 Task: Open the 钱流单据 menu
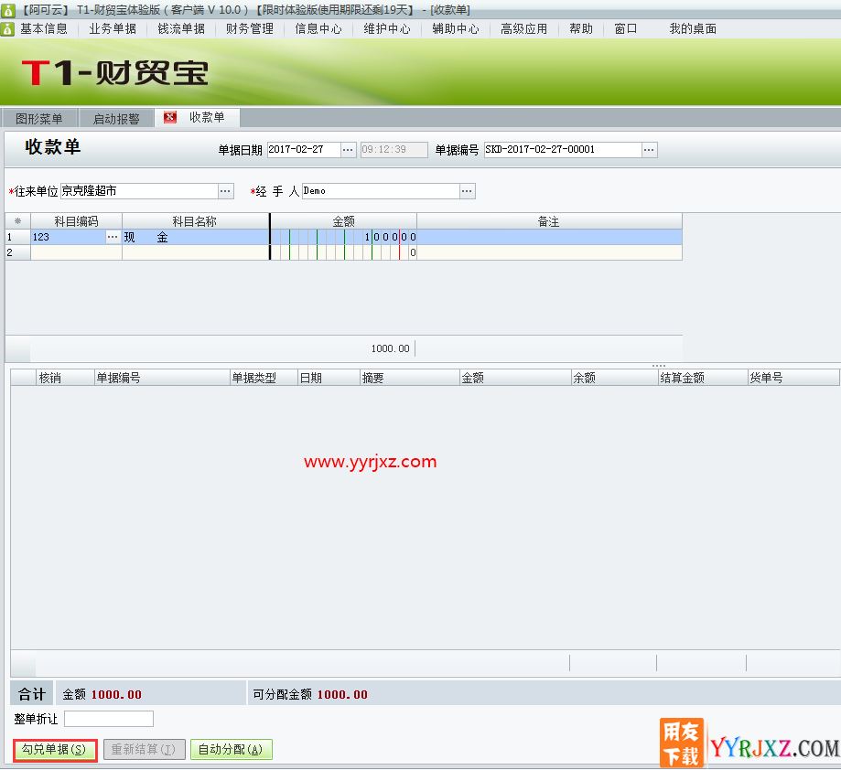tap(181, 29)
